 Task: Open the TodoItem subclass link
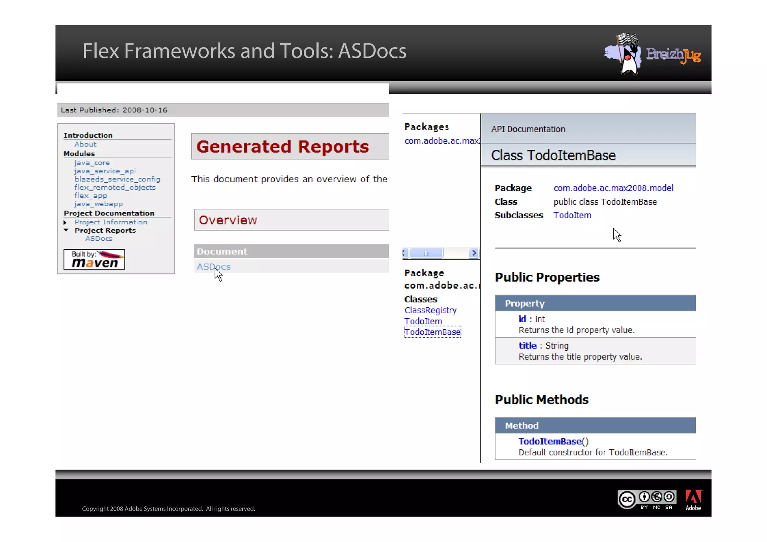click(572, 215)
